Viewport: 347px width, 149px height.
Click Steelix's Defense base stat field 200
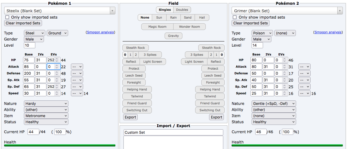(x=29, y=73)
